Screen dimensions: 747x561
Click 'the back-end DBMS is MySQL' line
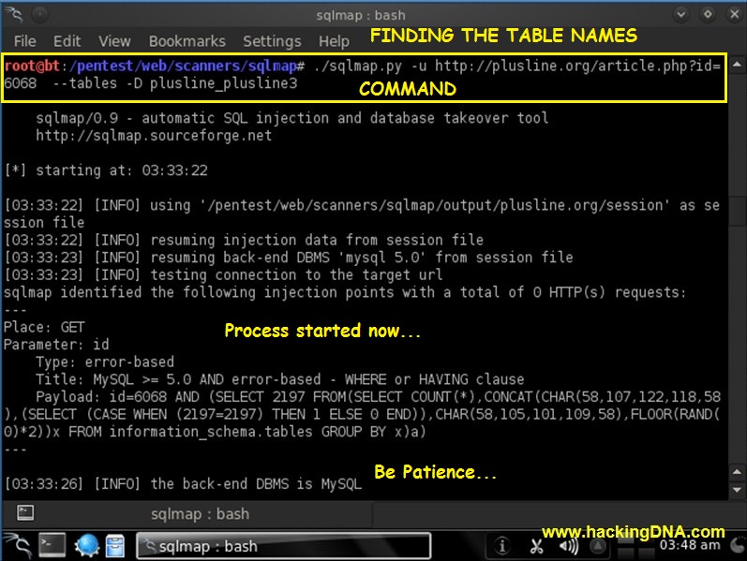pos(256,484)
